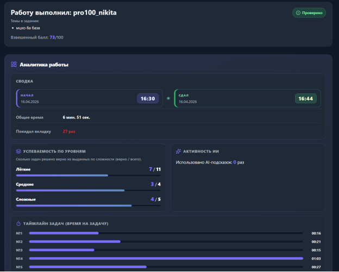Click the stopwatch icon beside Таймлайн задач
339x272 pixels.
click(x=18, y=223)
